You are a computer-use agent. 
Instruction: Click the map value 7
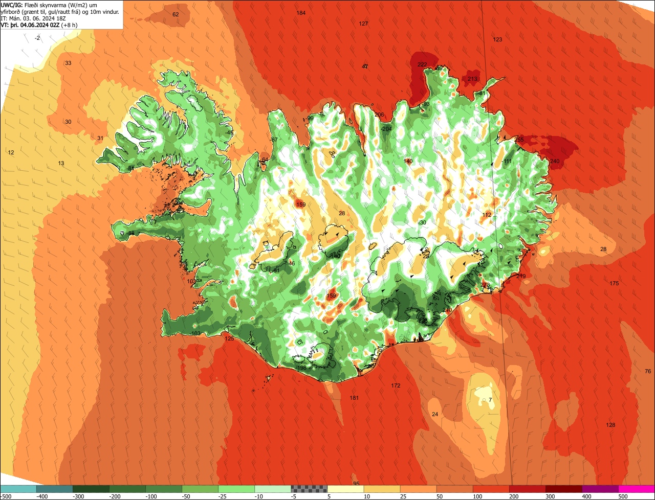pos(490,400)
